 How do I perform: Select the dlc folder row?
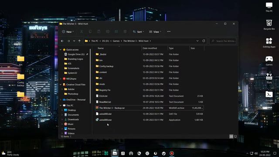150,78
